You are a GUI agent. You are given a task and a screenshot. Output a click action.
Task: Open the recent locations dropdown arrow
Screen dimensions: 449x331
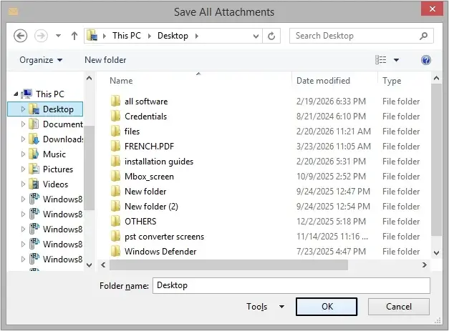[x=59, y=36]
